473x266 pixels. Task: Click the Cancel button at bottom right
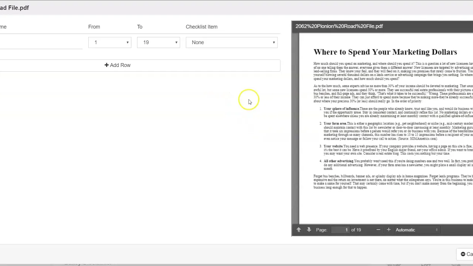click(x=466, y=254)
